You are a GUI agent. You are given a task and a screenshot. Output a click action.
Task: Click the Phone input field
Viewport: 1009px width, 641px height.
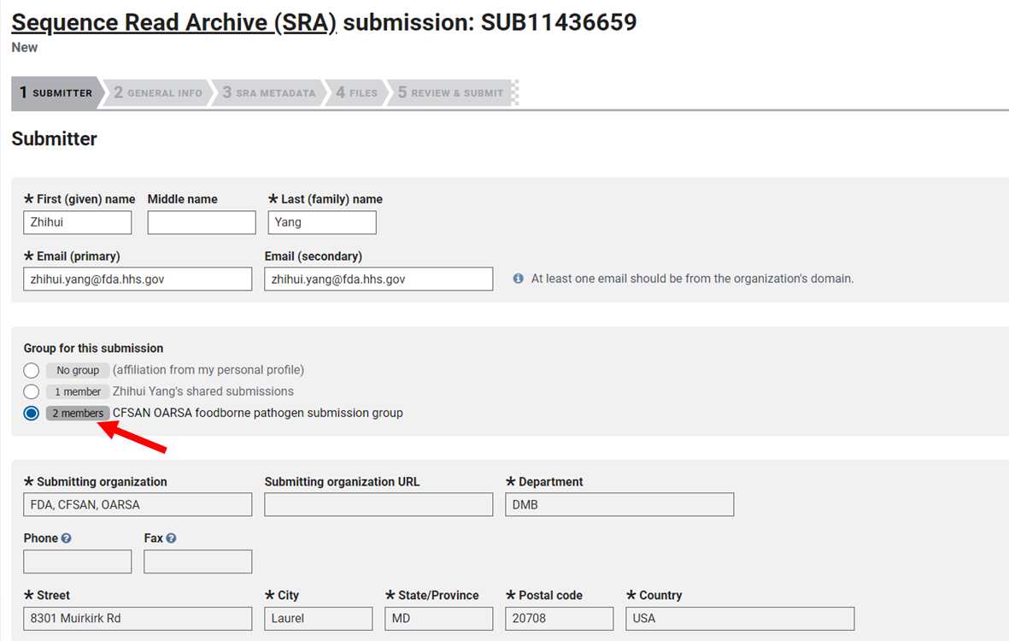[x=77, y=562]
